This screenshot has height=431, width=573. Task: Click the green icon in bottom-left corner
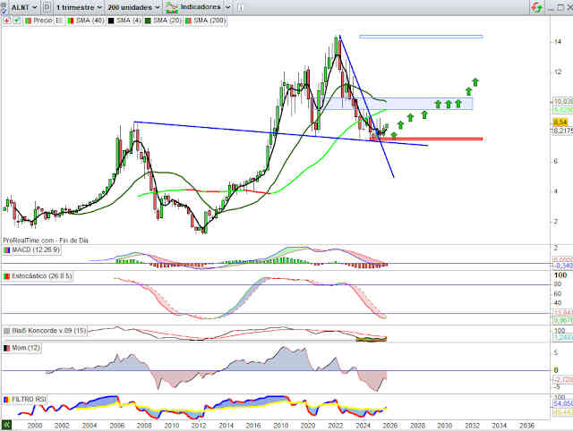point(5,424)
